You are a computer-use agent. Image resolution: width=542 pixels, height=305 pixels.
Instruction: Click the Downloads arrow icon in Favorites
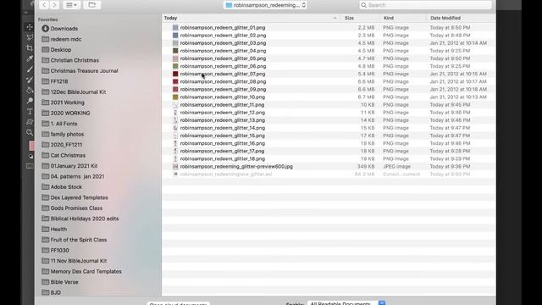(45, 28)
